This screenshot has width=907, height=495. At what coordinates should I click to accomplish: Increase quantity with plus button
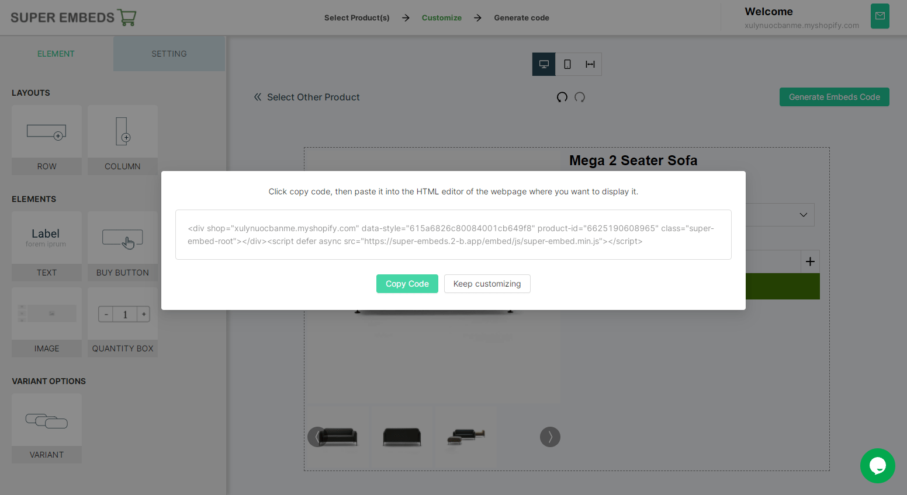click(x=810, y=262)
